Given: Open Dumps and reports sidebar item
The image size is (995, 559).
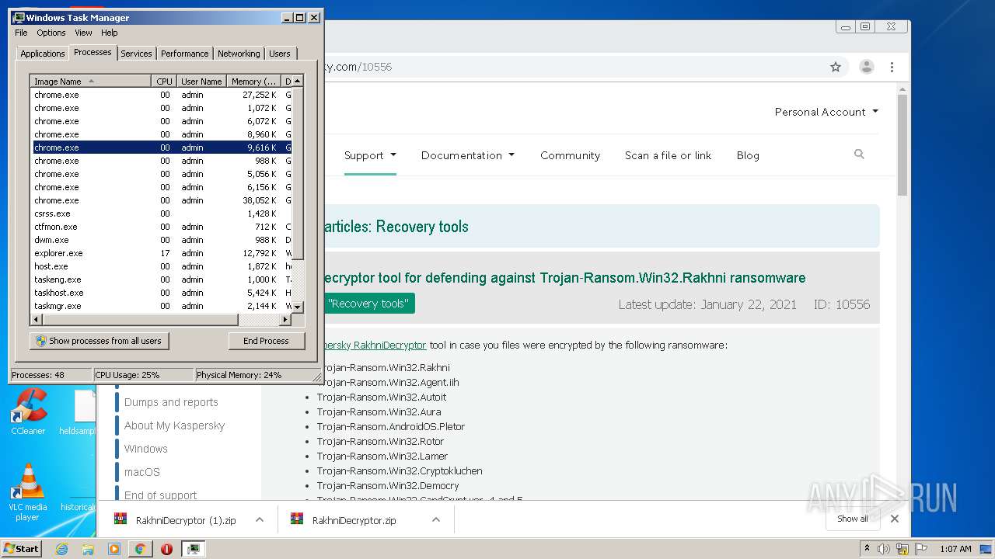Looking at the screenshot, I should [171, 402].
